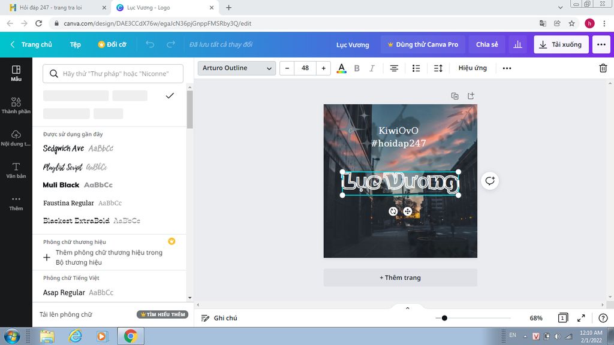Image resolution: width=614 pixels, height=345 pixels.
Task: Toggle italic formatting
Action: pos(372,68)
